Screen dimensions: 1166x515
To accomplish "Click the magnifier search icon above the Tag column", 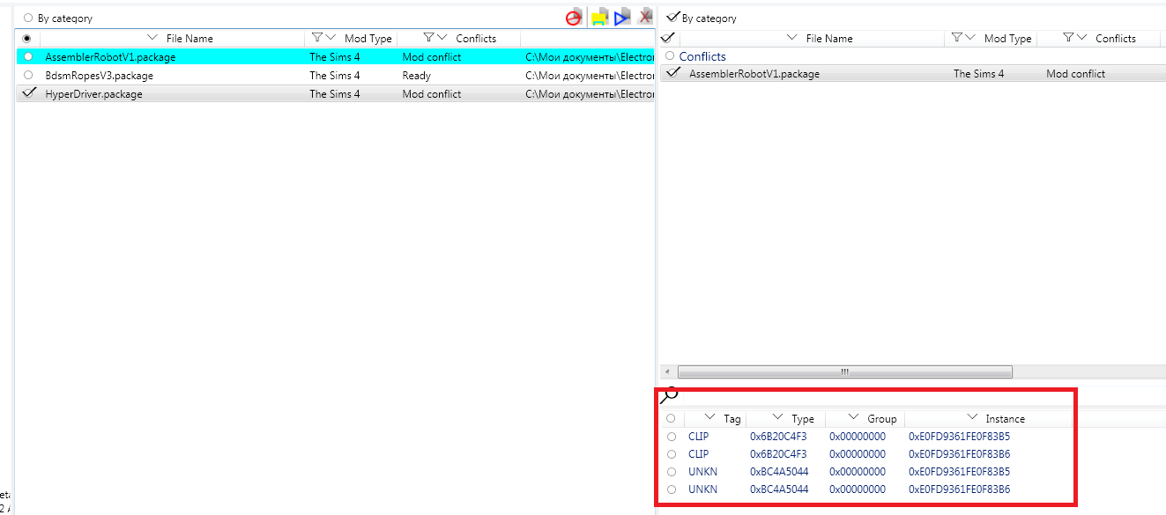I will click(x=669, y=396).
